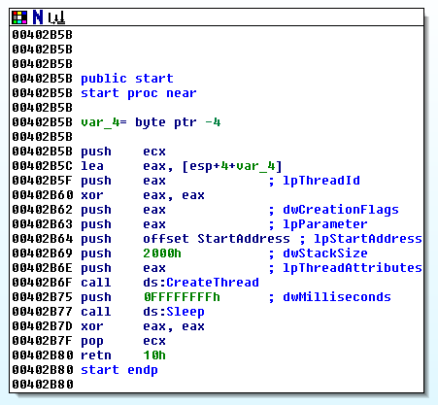Click the 'public start' declaration line
Viewport: 438px width, 405px height.
point(127,79)
